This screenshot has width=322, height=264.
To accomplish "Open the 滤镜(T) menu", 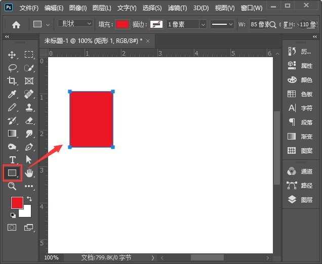I will [177, 8].
